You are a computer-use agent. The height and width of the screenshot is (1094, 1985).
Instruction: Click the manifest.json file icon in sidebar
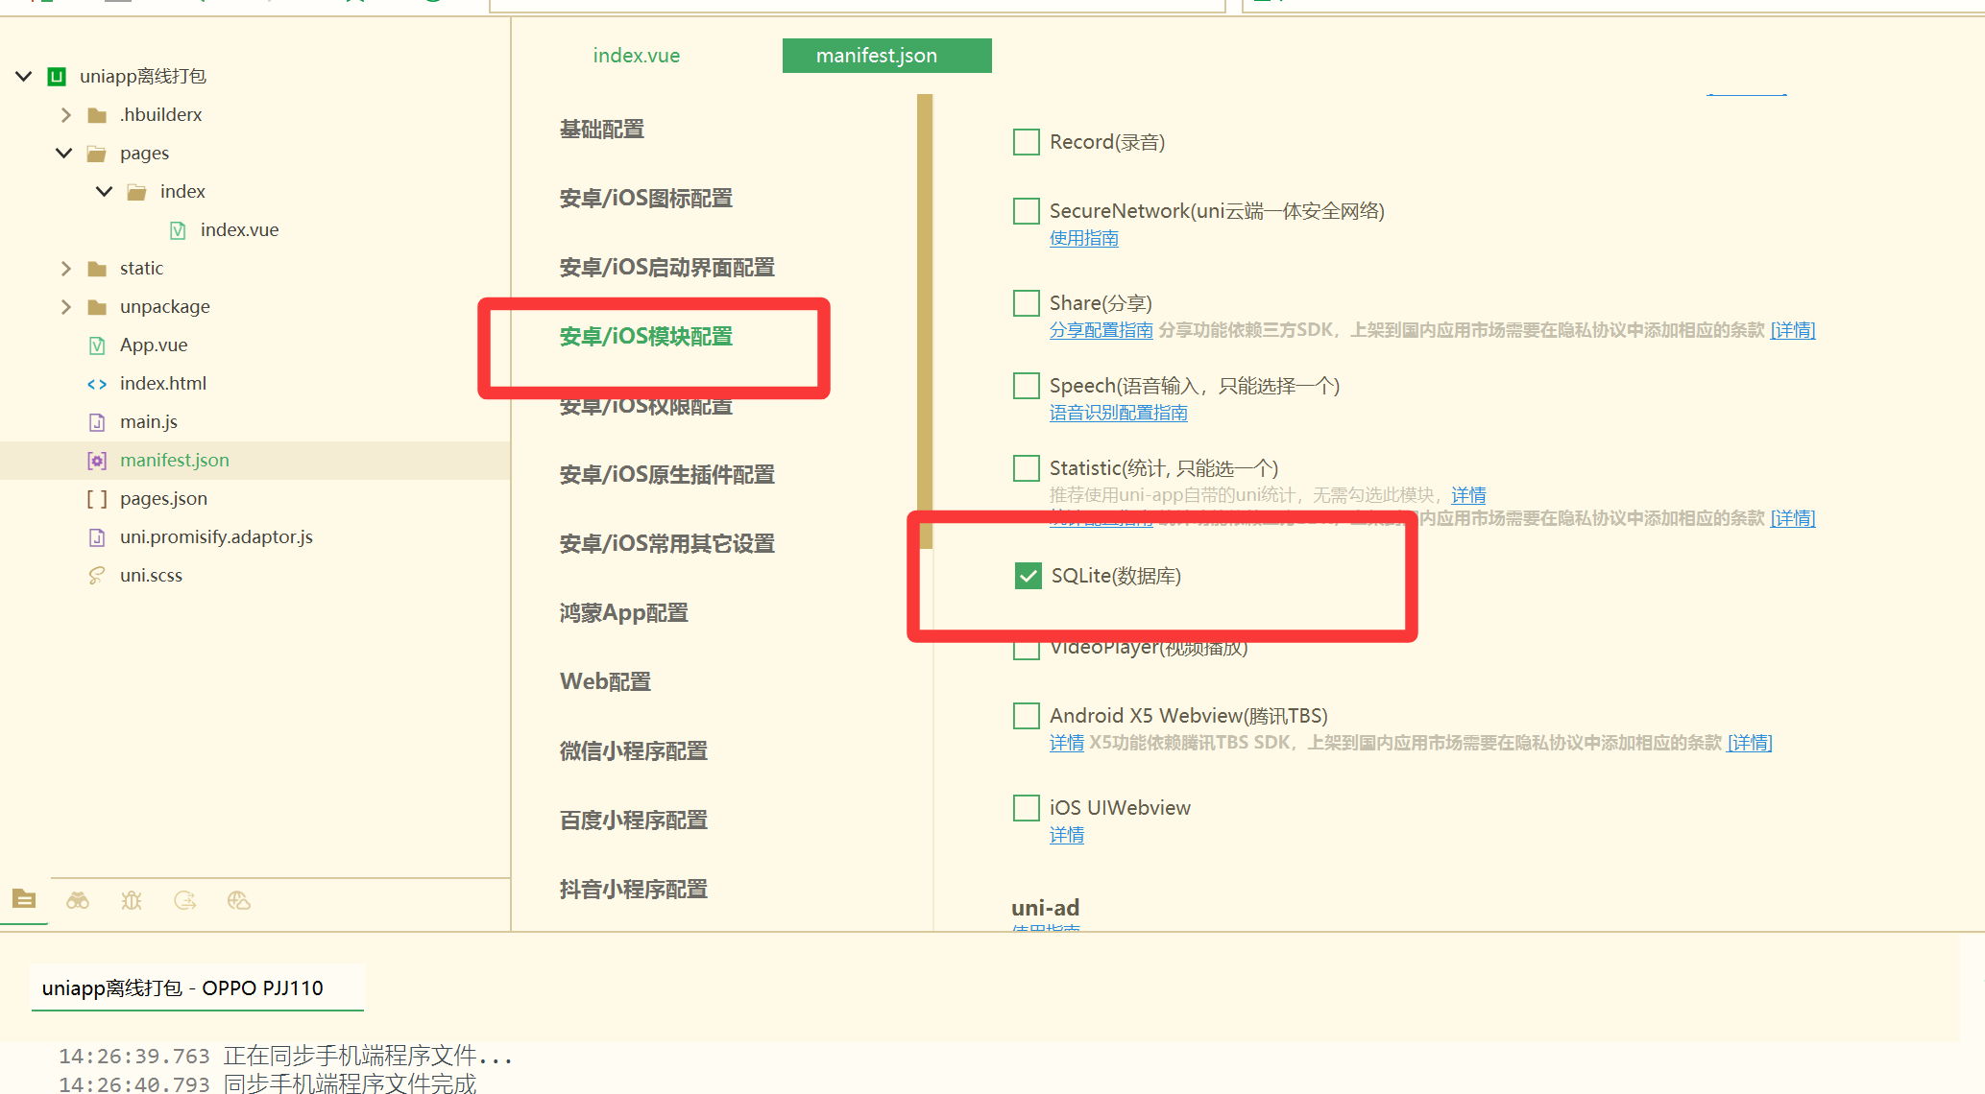click(97, 460)
